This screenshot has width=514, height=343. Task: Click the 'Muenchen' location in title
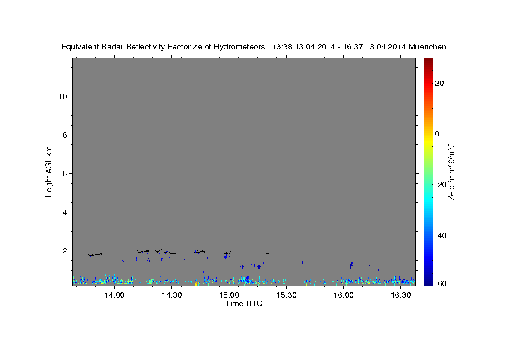click(427, 47)
